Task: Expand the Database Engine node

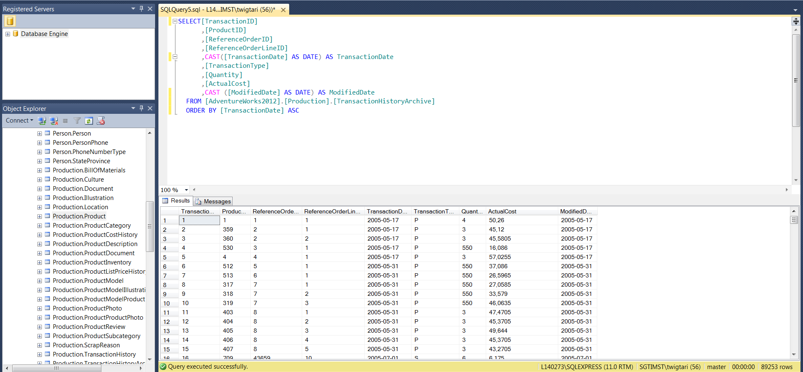Action: coord(8,34)
